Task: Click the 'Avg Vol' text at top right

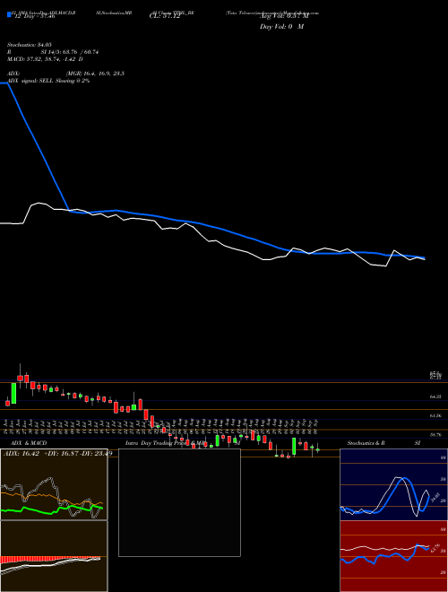Action: tap(284, 16)
